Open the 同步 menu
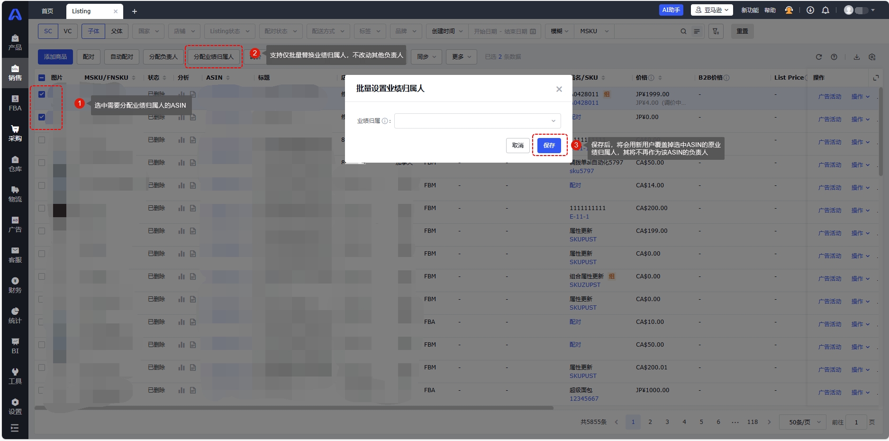889x441 pixels. (x=426, y=57)
